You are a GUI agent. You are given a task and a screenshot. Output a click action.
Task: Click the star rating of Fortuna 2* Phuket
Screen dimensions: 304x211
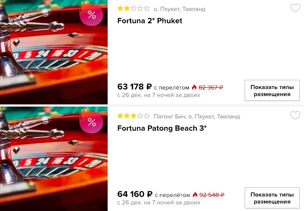(x=134, y=8)
